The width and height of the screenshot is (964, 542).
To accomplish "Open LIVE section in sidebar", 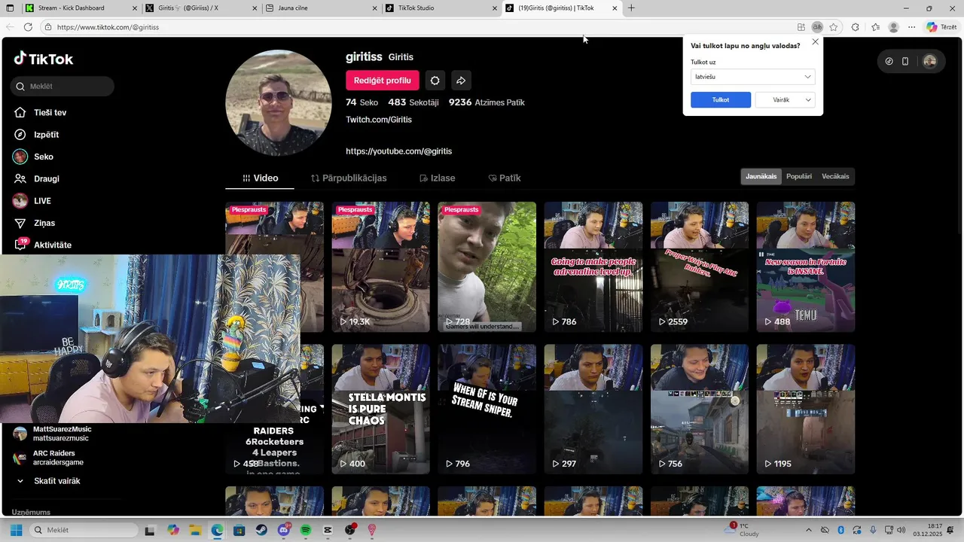I will point(32,201).
